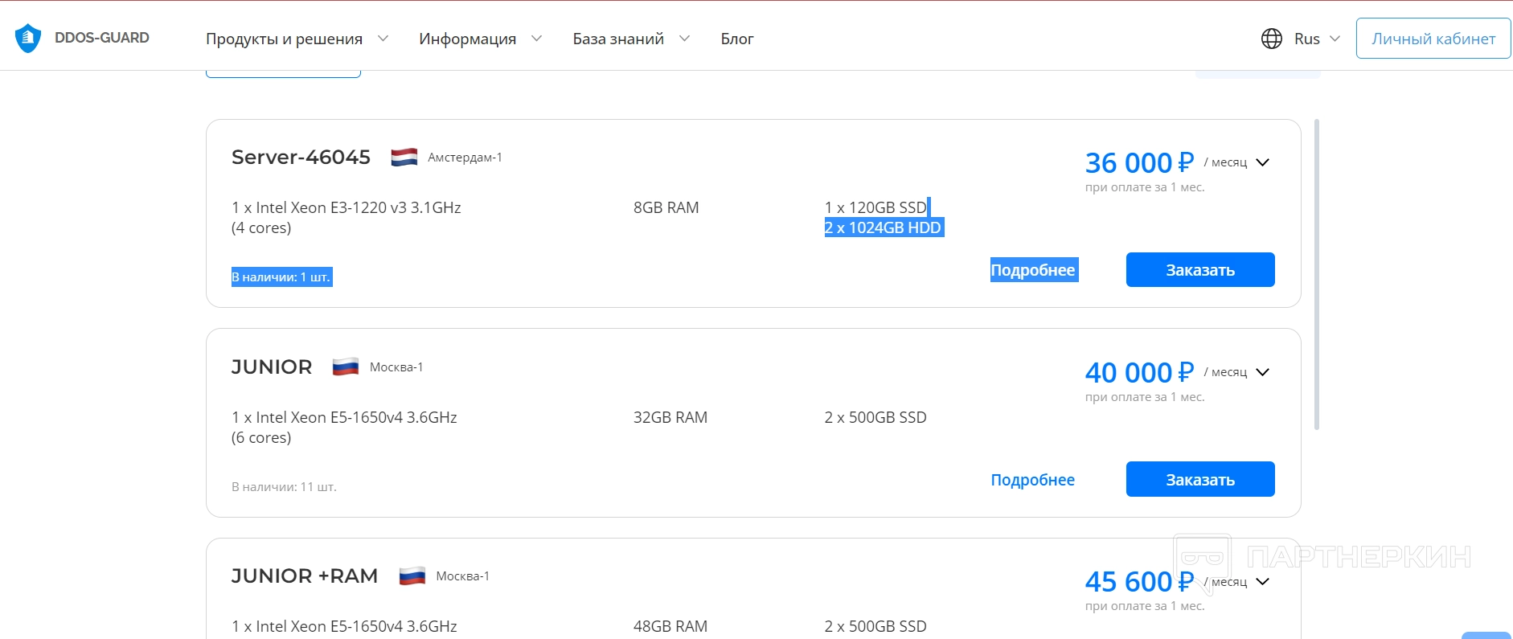Click the (6 cores) text
1513x639 pixels.
tap(261, 437)
